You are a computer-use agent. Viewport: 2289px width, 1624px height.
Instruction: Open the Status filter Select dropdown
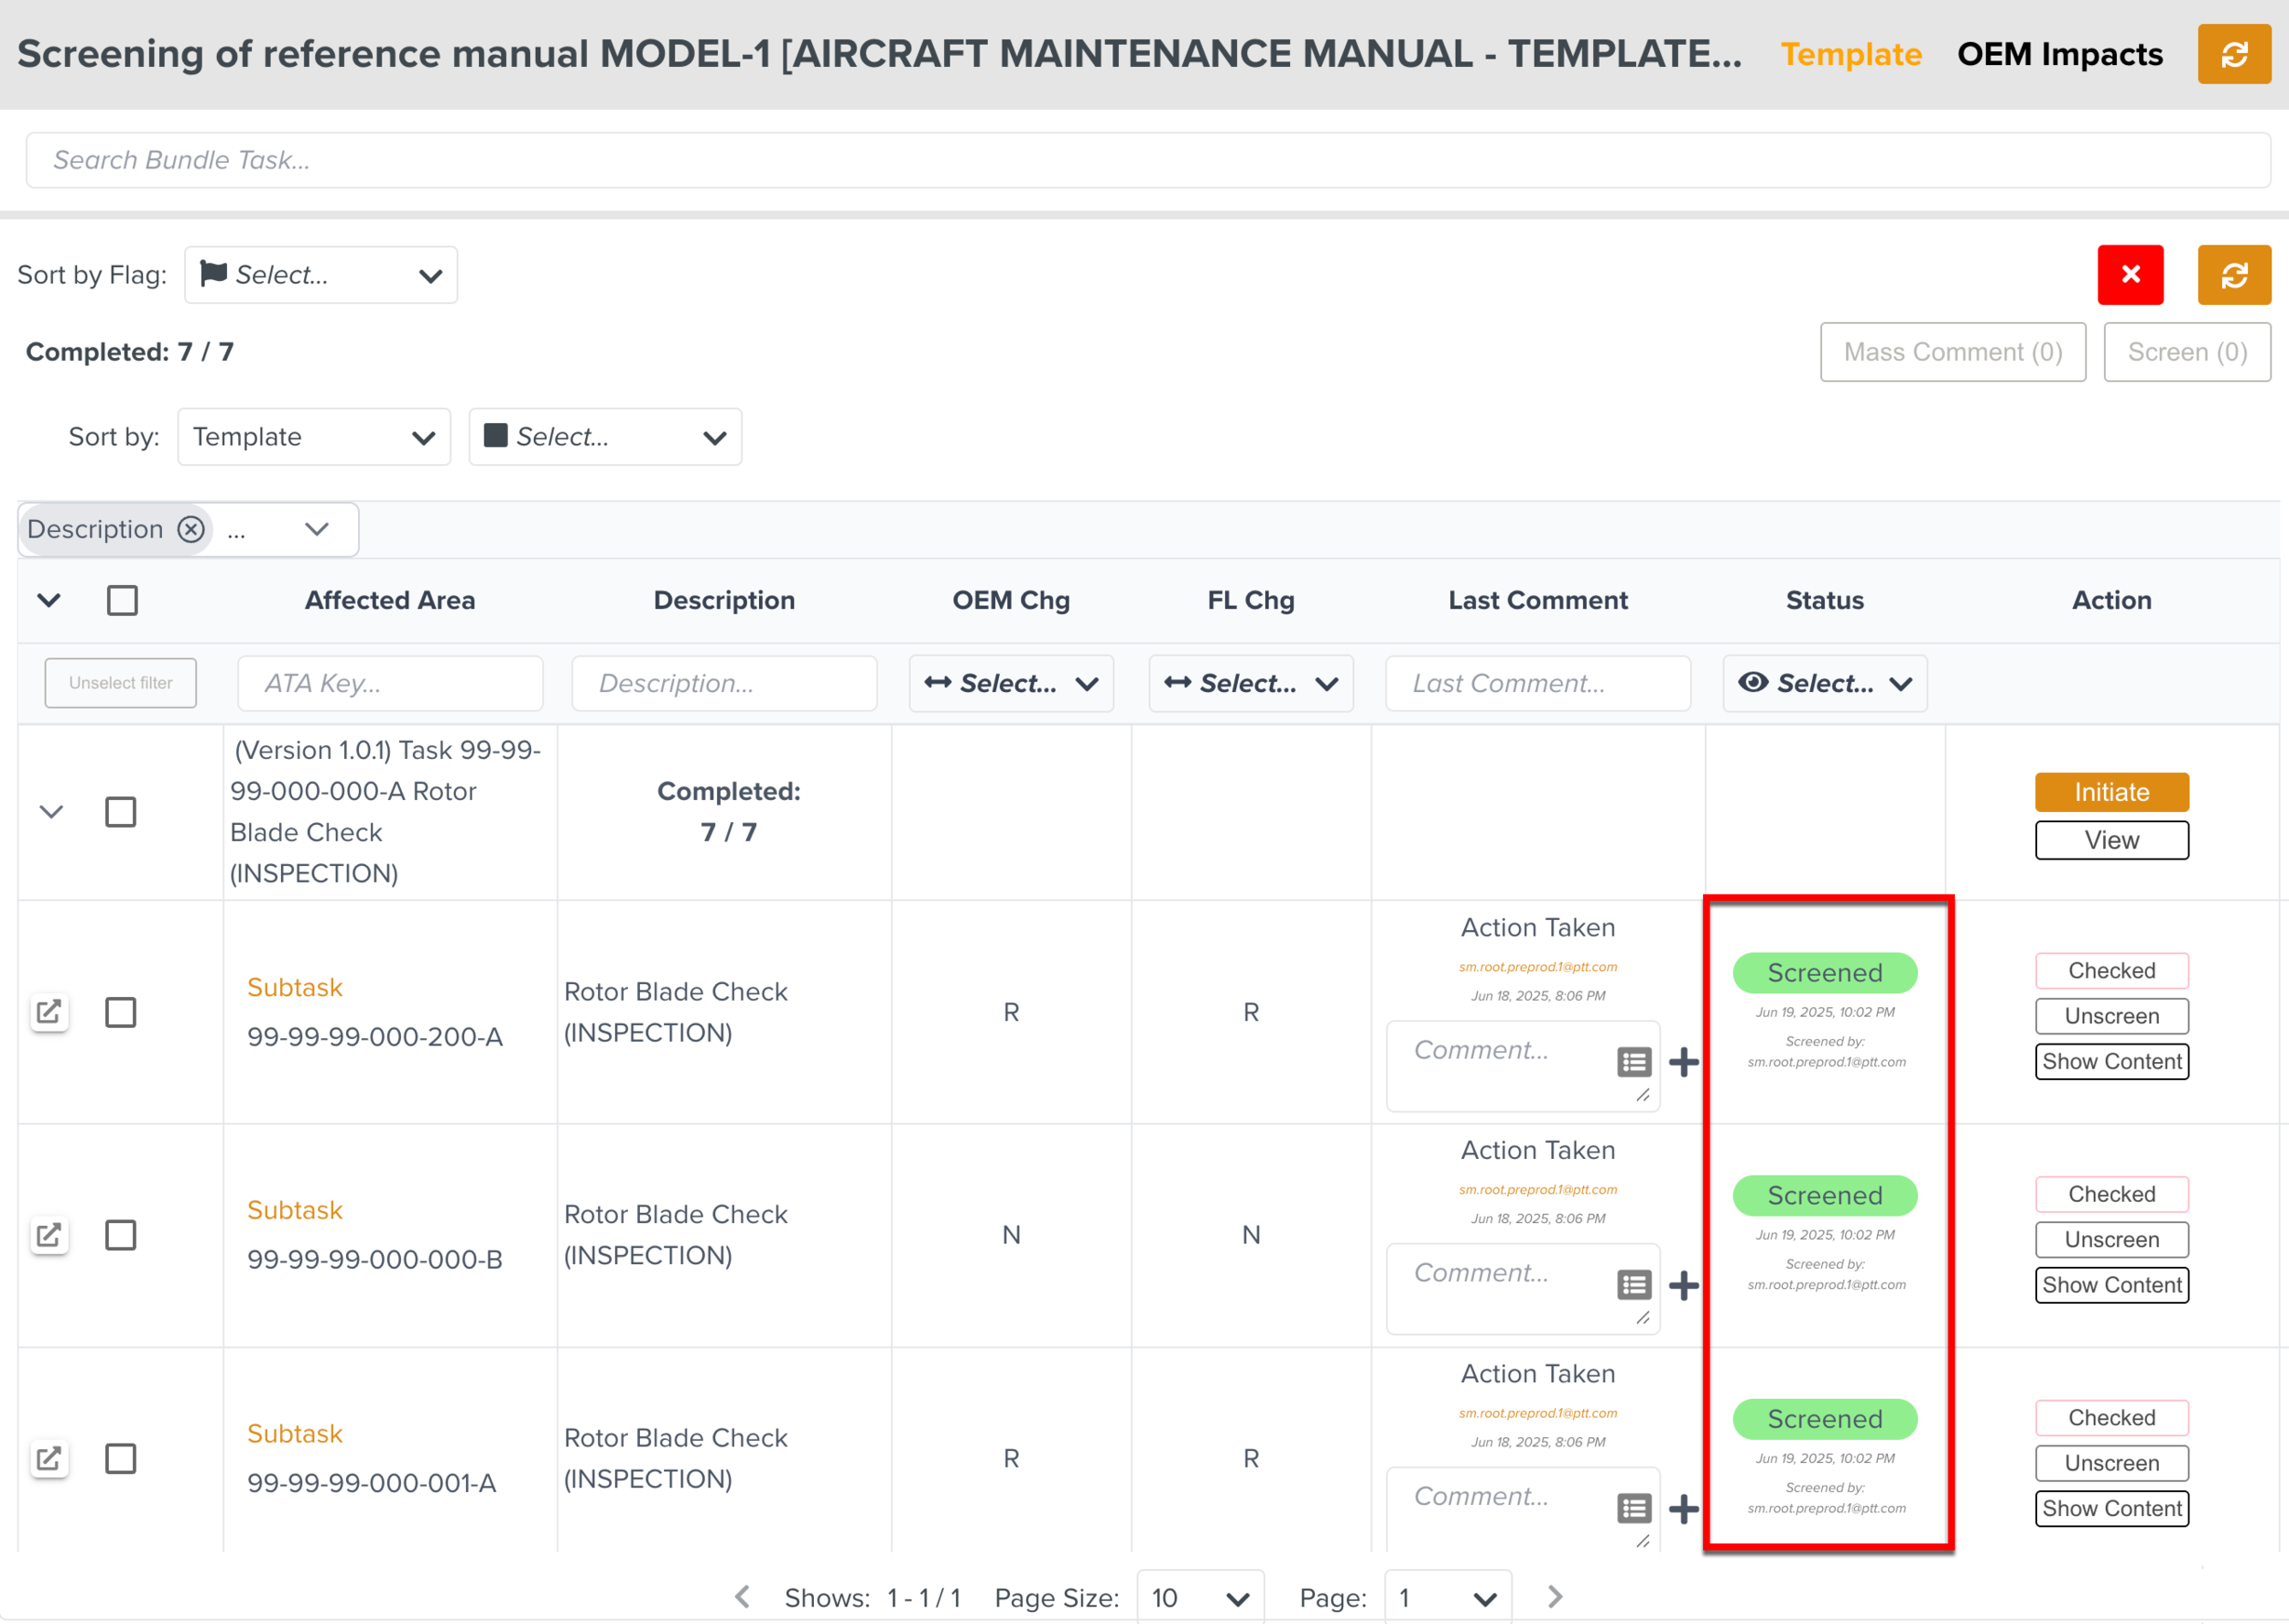(x=1824, y=683)
